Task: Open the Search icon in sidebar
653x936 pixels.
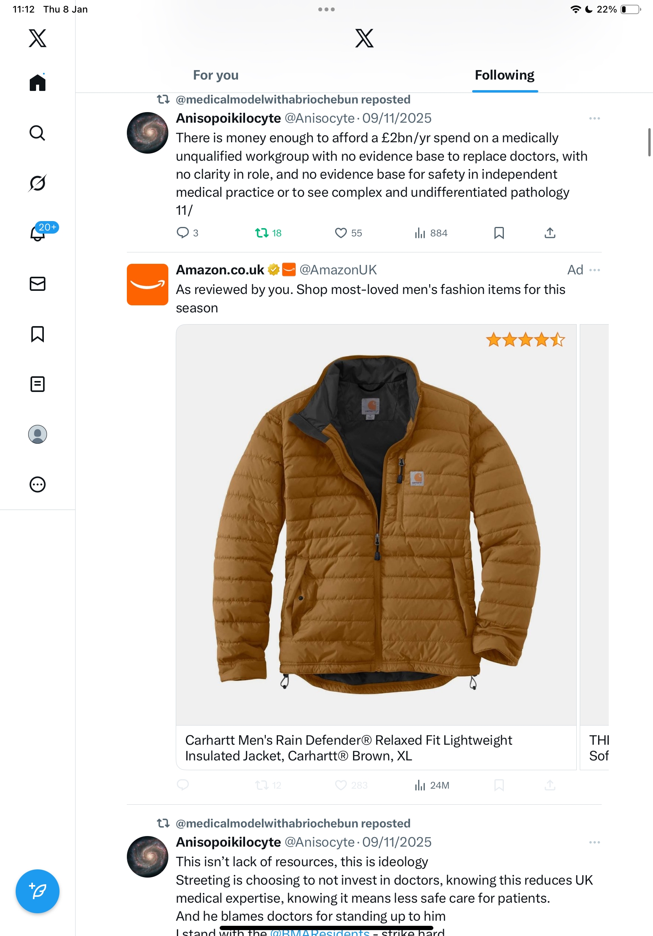Action: (x=38, y=133)
